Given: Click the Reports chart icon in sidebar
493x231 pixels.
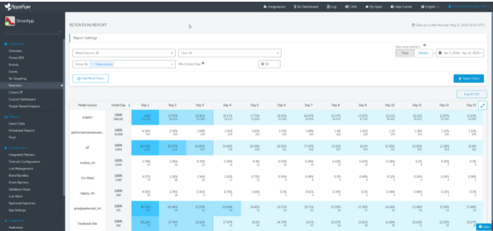Looking at the screenshot, I should click(x=6, y=116).
